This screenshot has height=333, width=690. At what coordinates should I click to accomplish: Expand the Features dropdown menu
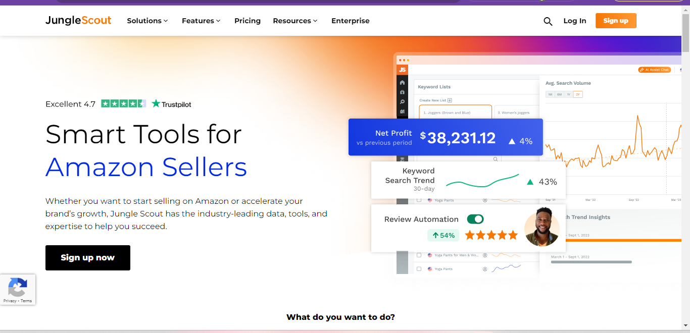pyautogui.click(x=201, y=21)
